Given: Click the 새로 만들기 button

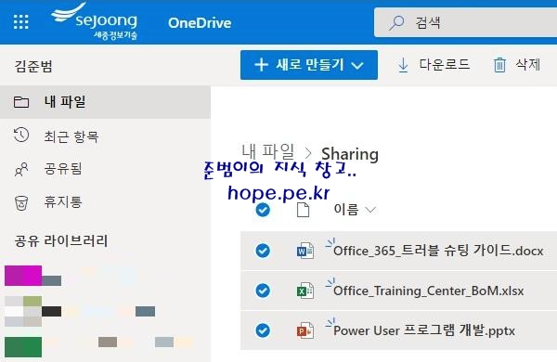Looking at the screenshot, I should [x=309, y=65].
